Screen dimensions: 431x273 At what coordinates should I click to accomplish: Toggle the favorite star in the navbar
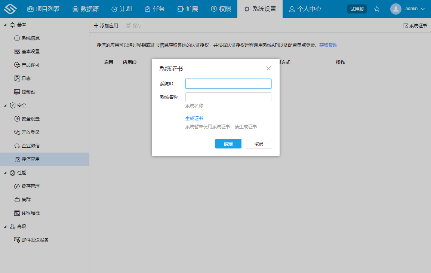click(x=376, y=9)
